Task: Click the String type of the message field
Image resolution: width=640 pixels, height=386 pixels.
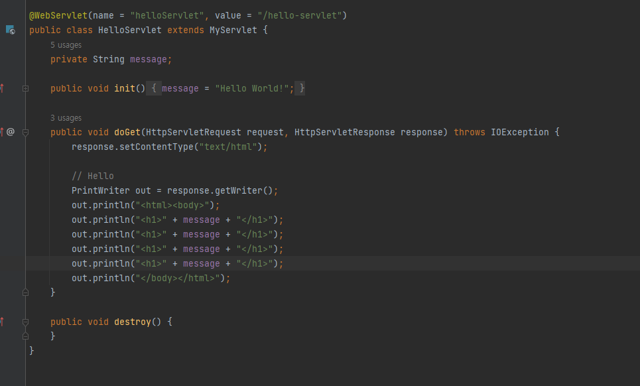Action: point(109,60)
